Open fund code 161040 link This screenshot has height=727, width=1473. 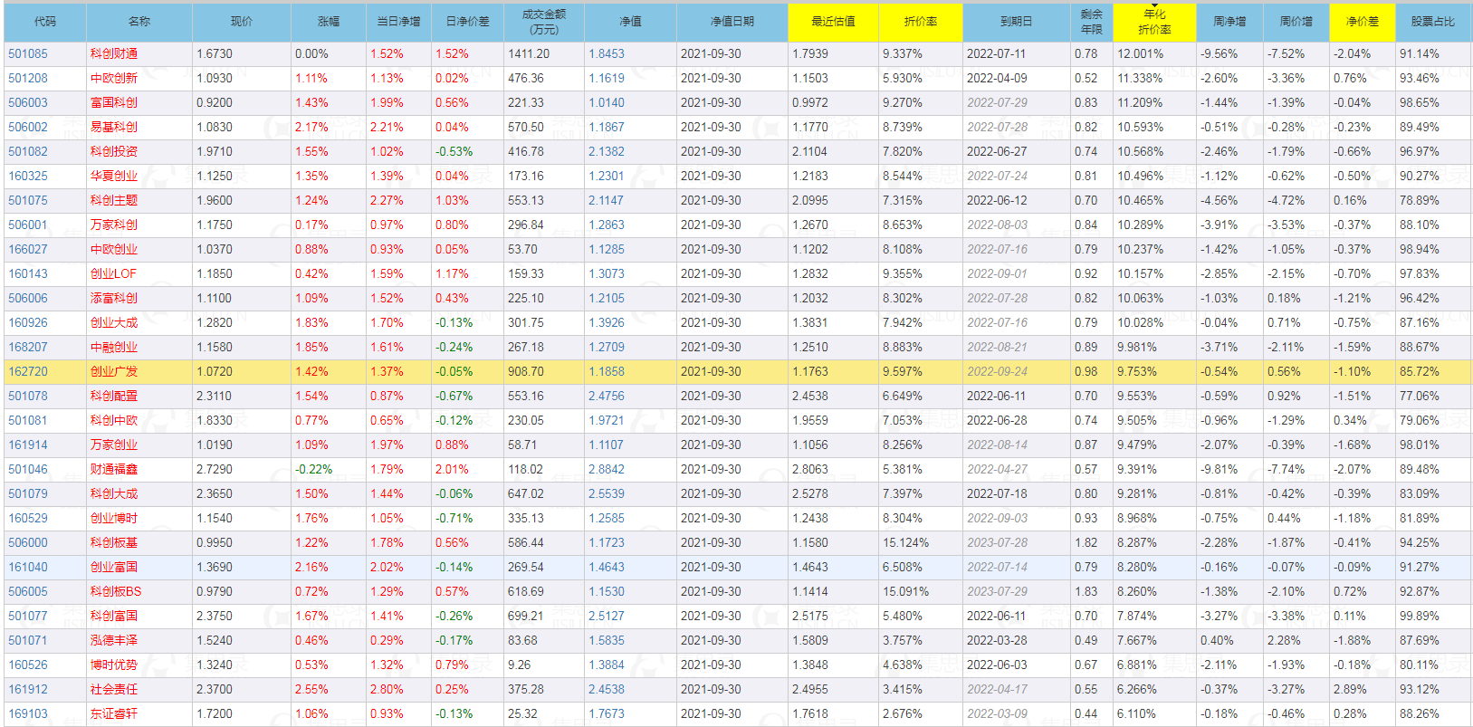tap(28, 568)
